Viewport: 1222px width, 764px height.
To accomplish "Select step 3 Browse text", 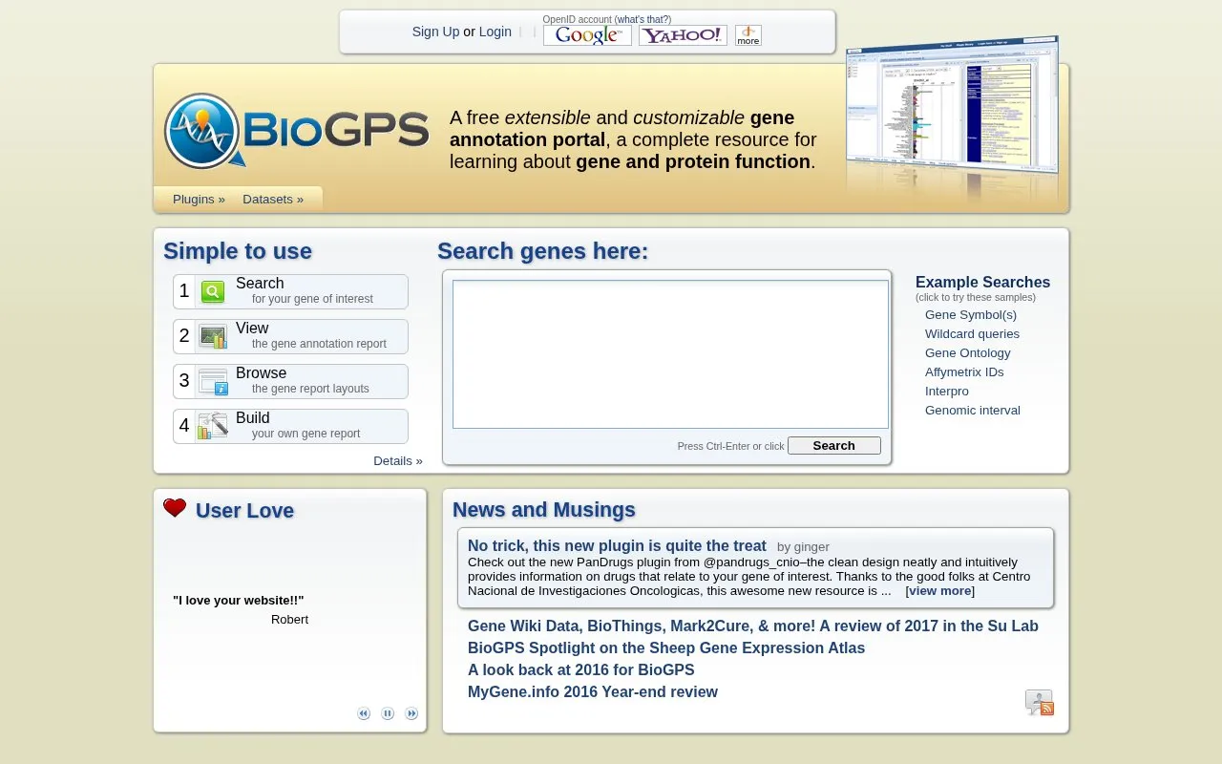I will tap(262, 373).
